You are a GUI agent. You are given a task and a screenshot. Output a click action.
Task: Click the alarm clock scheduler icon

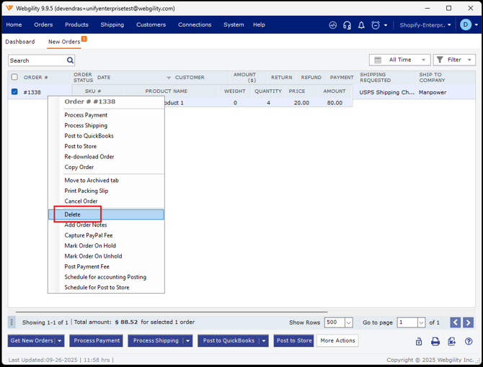click(376, 25)
